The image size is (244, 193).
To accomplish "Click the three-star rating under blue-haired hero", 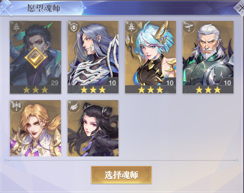I will [150, 90].
